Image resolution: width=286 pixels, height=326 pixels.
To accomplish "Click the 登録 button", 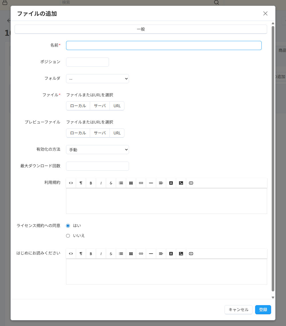I will pos(263,309).
